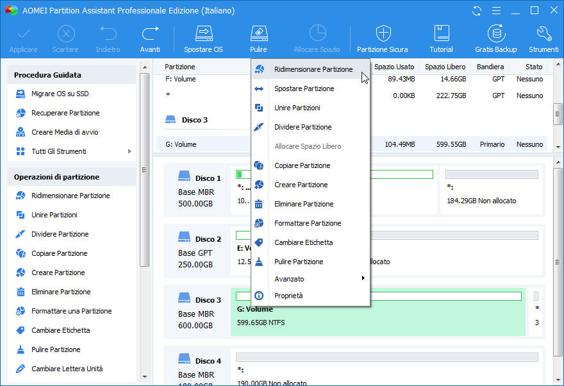This screenshot has height=386, width=564.
Task: Open the Spostare OS tool
Action: [203, 39]
